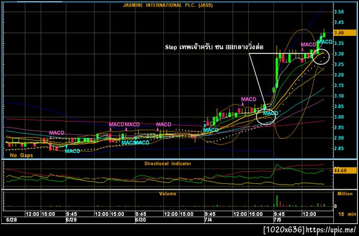This screenshot has width=359, height=236.
Task: Click the 3.35 price axis label
Action: 339,44
